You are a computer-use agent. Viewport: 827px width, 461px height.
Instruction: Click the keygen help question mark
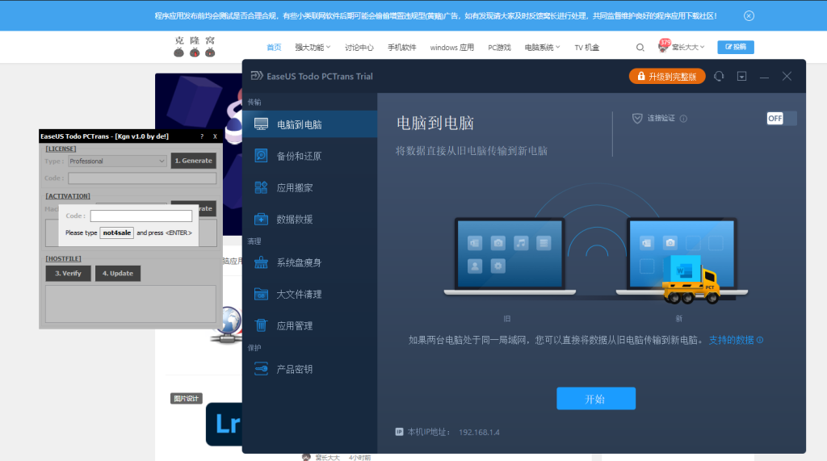point(201,136)
